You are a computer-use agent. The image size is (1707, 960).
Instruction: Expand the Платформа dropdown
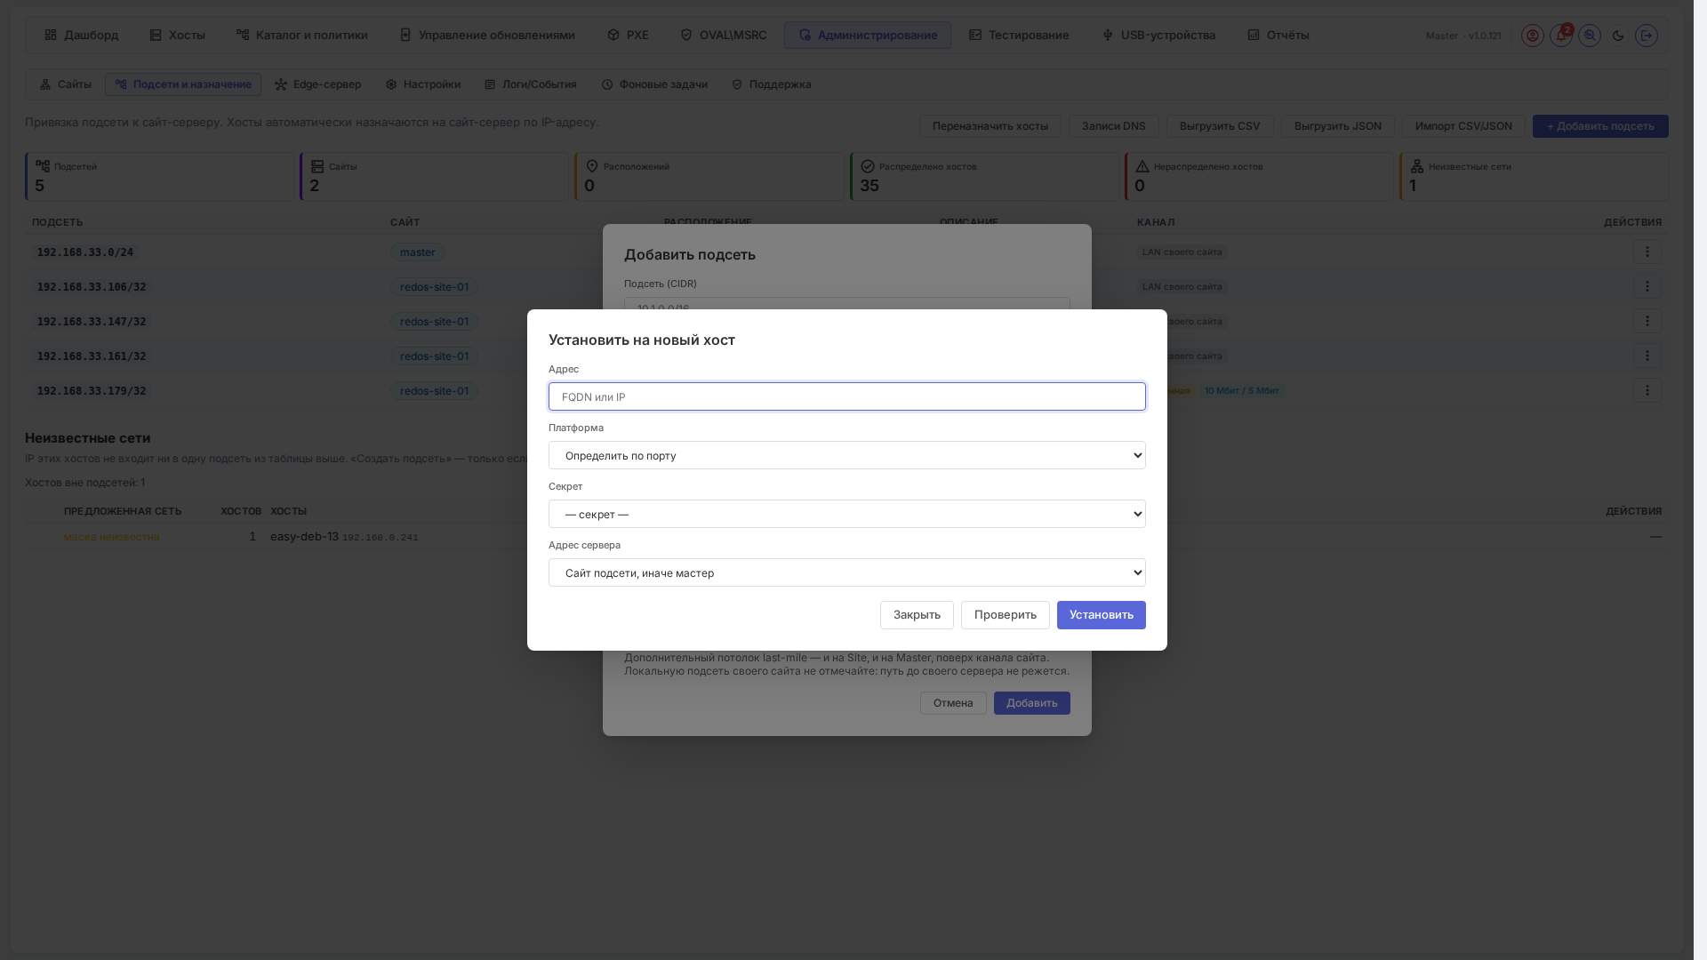click(846, 455)
